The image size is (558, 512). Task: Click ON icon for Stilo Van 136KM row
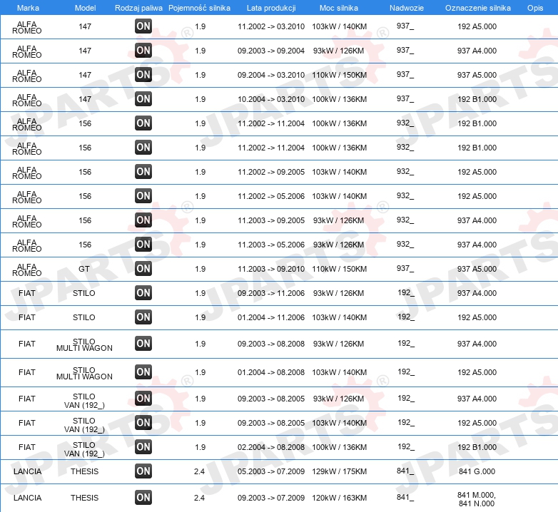point(143,446)
